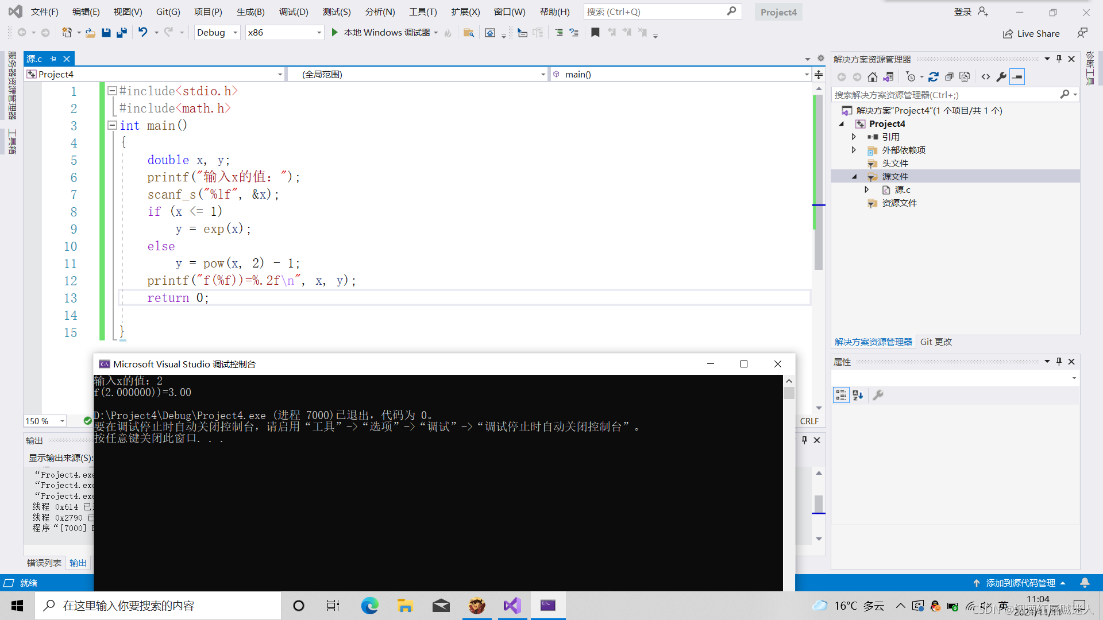Click the Solution Explorer refresh icon

coord(933,77)
